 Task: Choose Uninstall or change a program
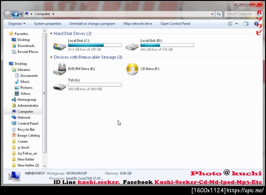pos(92,24)
